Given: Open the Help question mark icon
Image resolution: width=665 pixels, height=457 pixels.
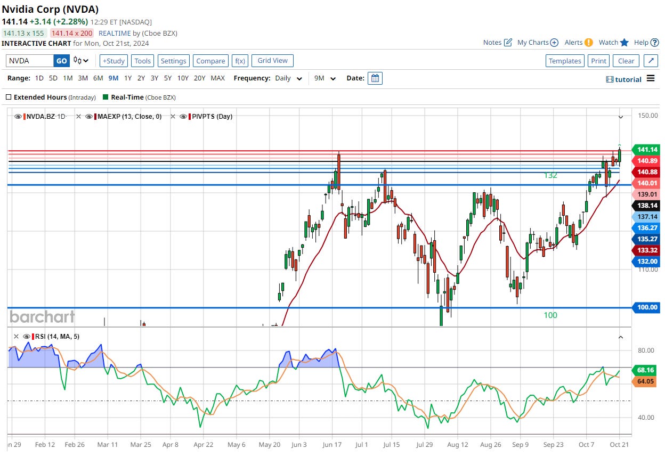Looking at the screenshot, I should tap(654, 43).
